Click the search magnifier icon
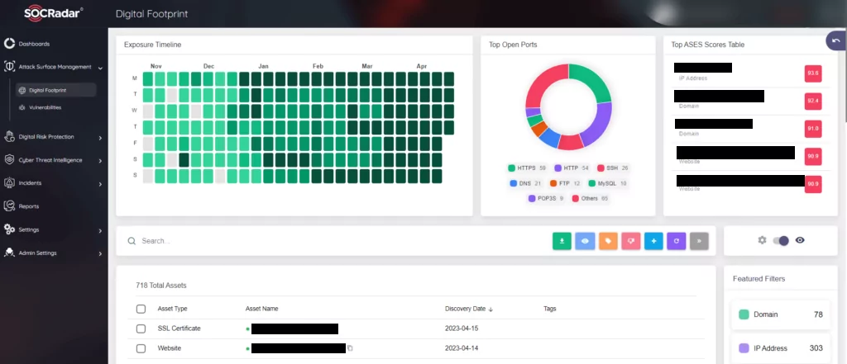847x364 pixels. tap(132, 241)
